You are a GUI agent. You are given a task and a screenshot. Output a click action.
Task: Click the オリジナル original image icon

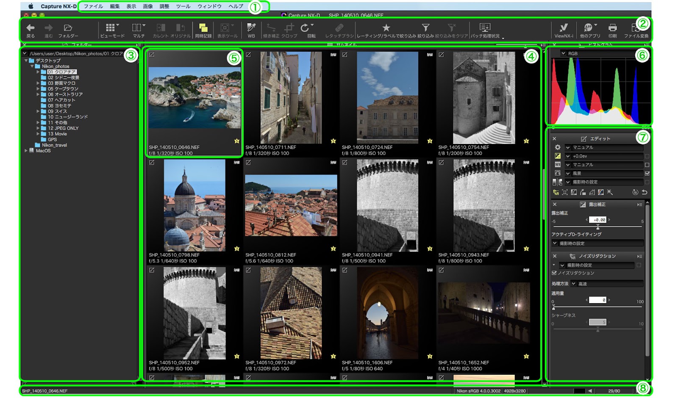pyautogui.click(x=180, y=28)
